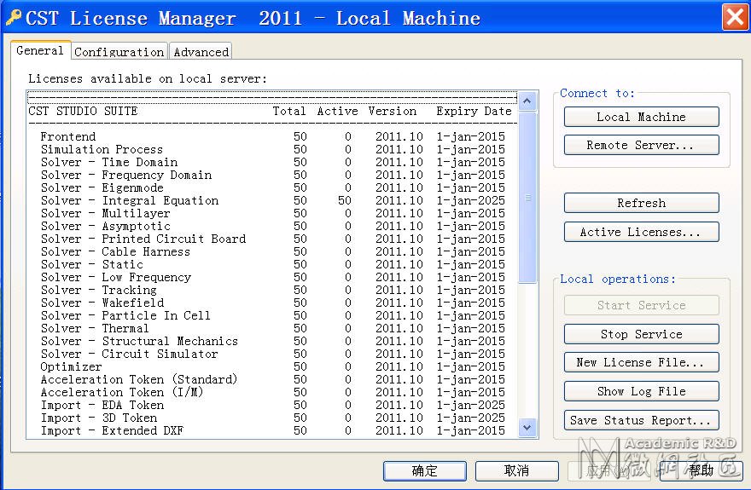Select Solver - Static row
This screenshot has width=751, height=490.
coord(272,264)
